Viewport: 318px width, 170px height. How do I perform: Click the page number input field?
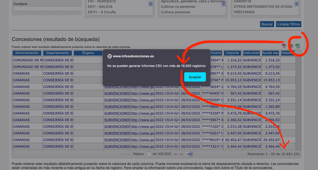point(148,154)
